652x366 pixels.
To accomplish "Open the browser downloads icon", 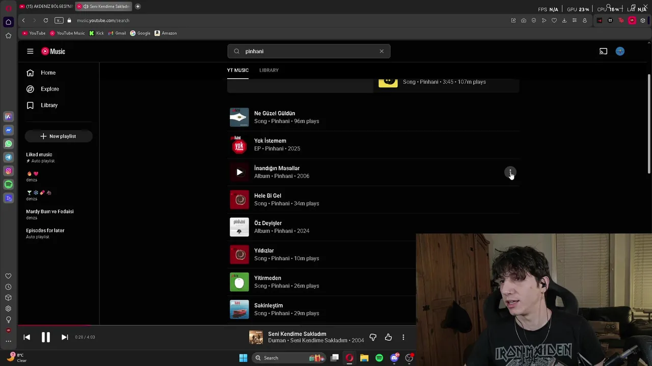I will (564, 20).
